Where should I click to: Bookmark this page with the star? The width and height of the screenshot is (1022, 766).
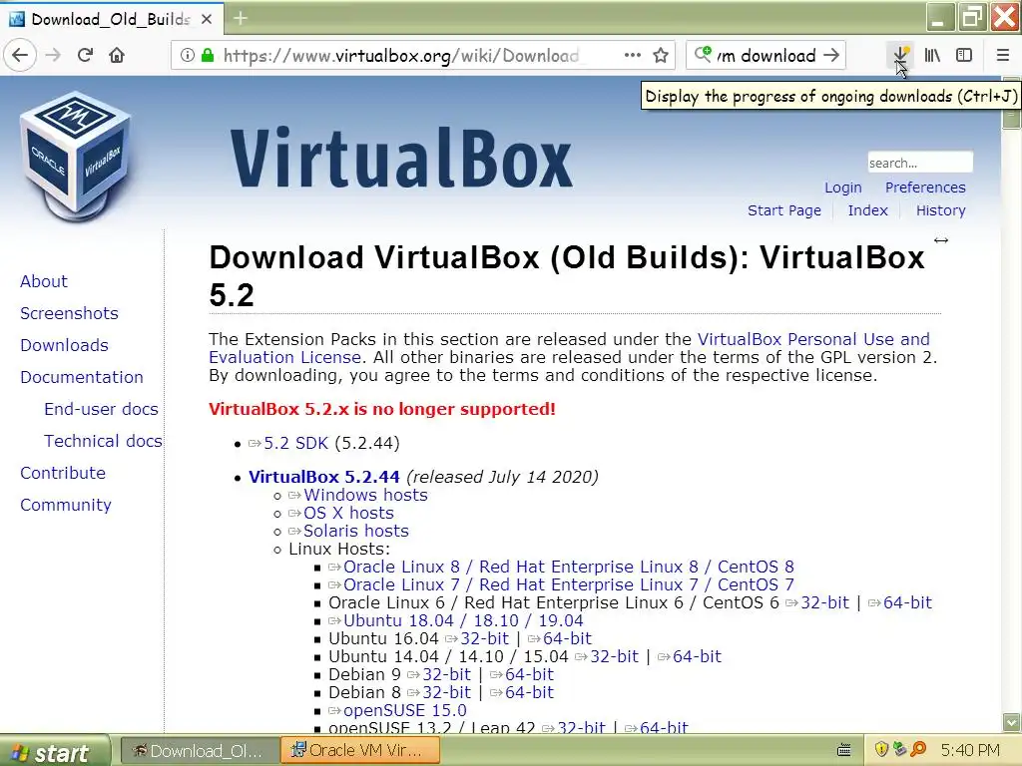click(x=661, y=56)
